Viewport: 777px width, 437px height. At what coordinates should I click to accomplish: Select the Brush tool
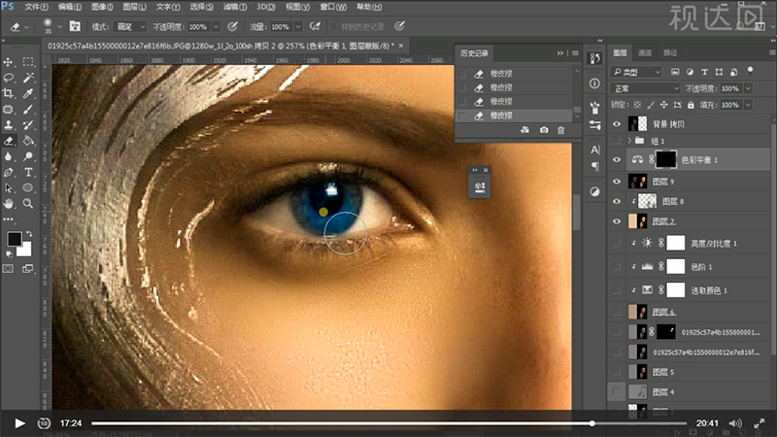coord(28,109)
